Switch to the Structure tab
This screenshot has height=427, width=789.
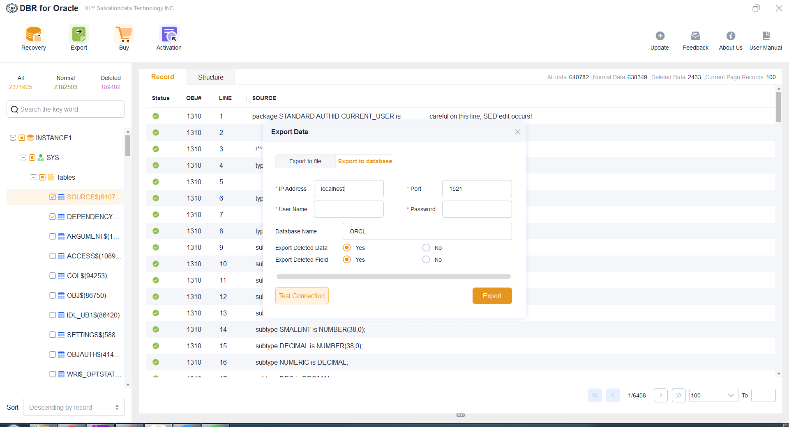click(x=210, y=77)
